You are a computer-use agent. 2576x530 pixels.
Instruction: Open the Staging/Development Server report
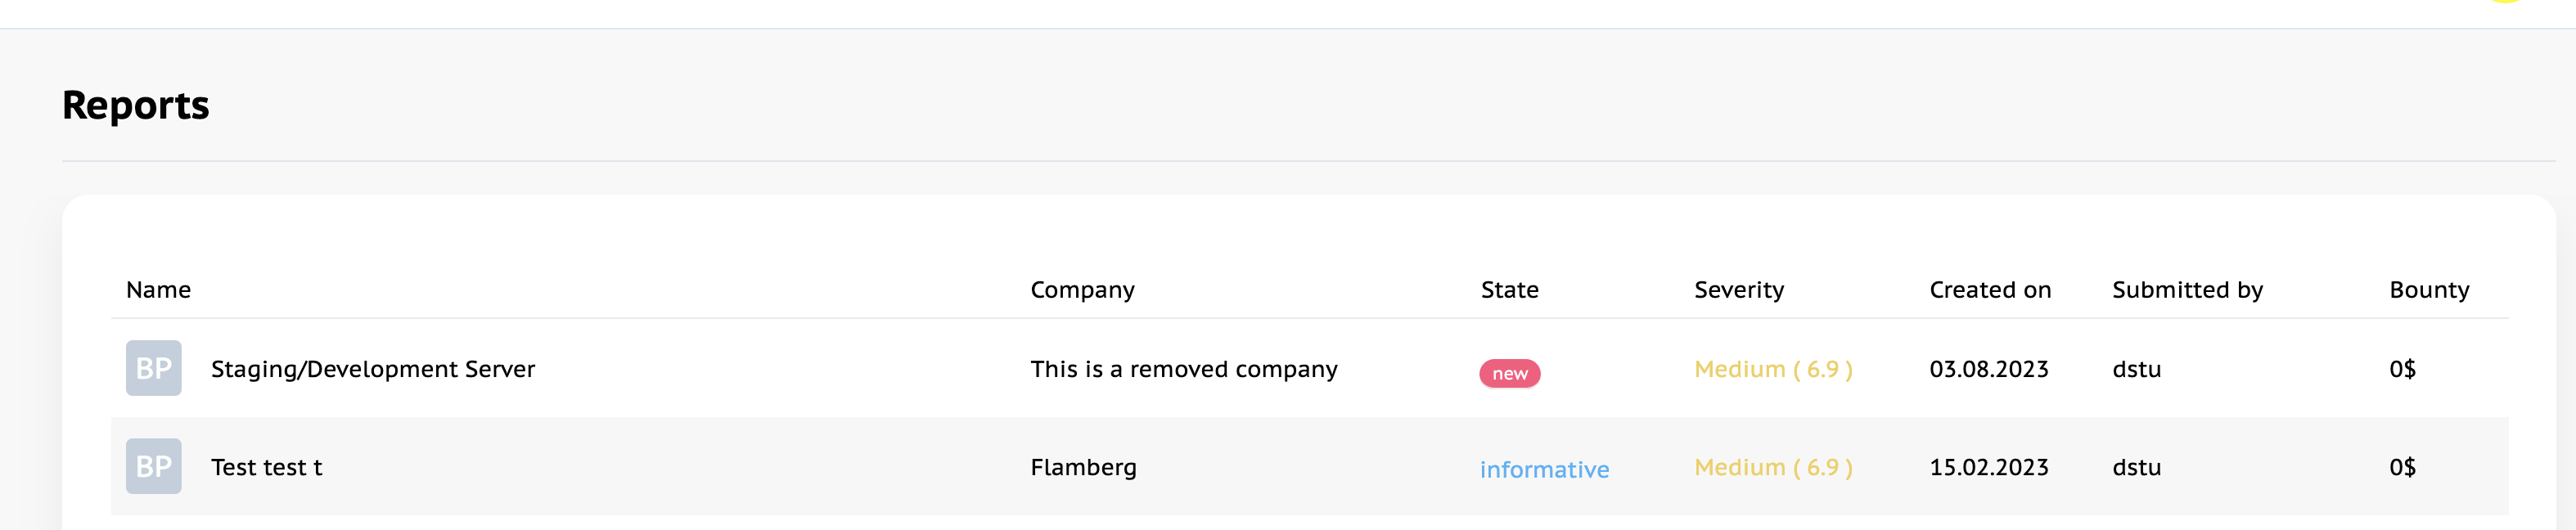click(x=373, y=369)
